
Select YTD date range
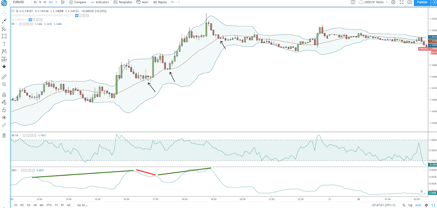click(x=49, y=205)
